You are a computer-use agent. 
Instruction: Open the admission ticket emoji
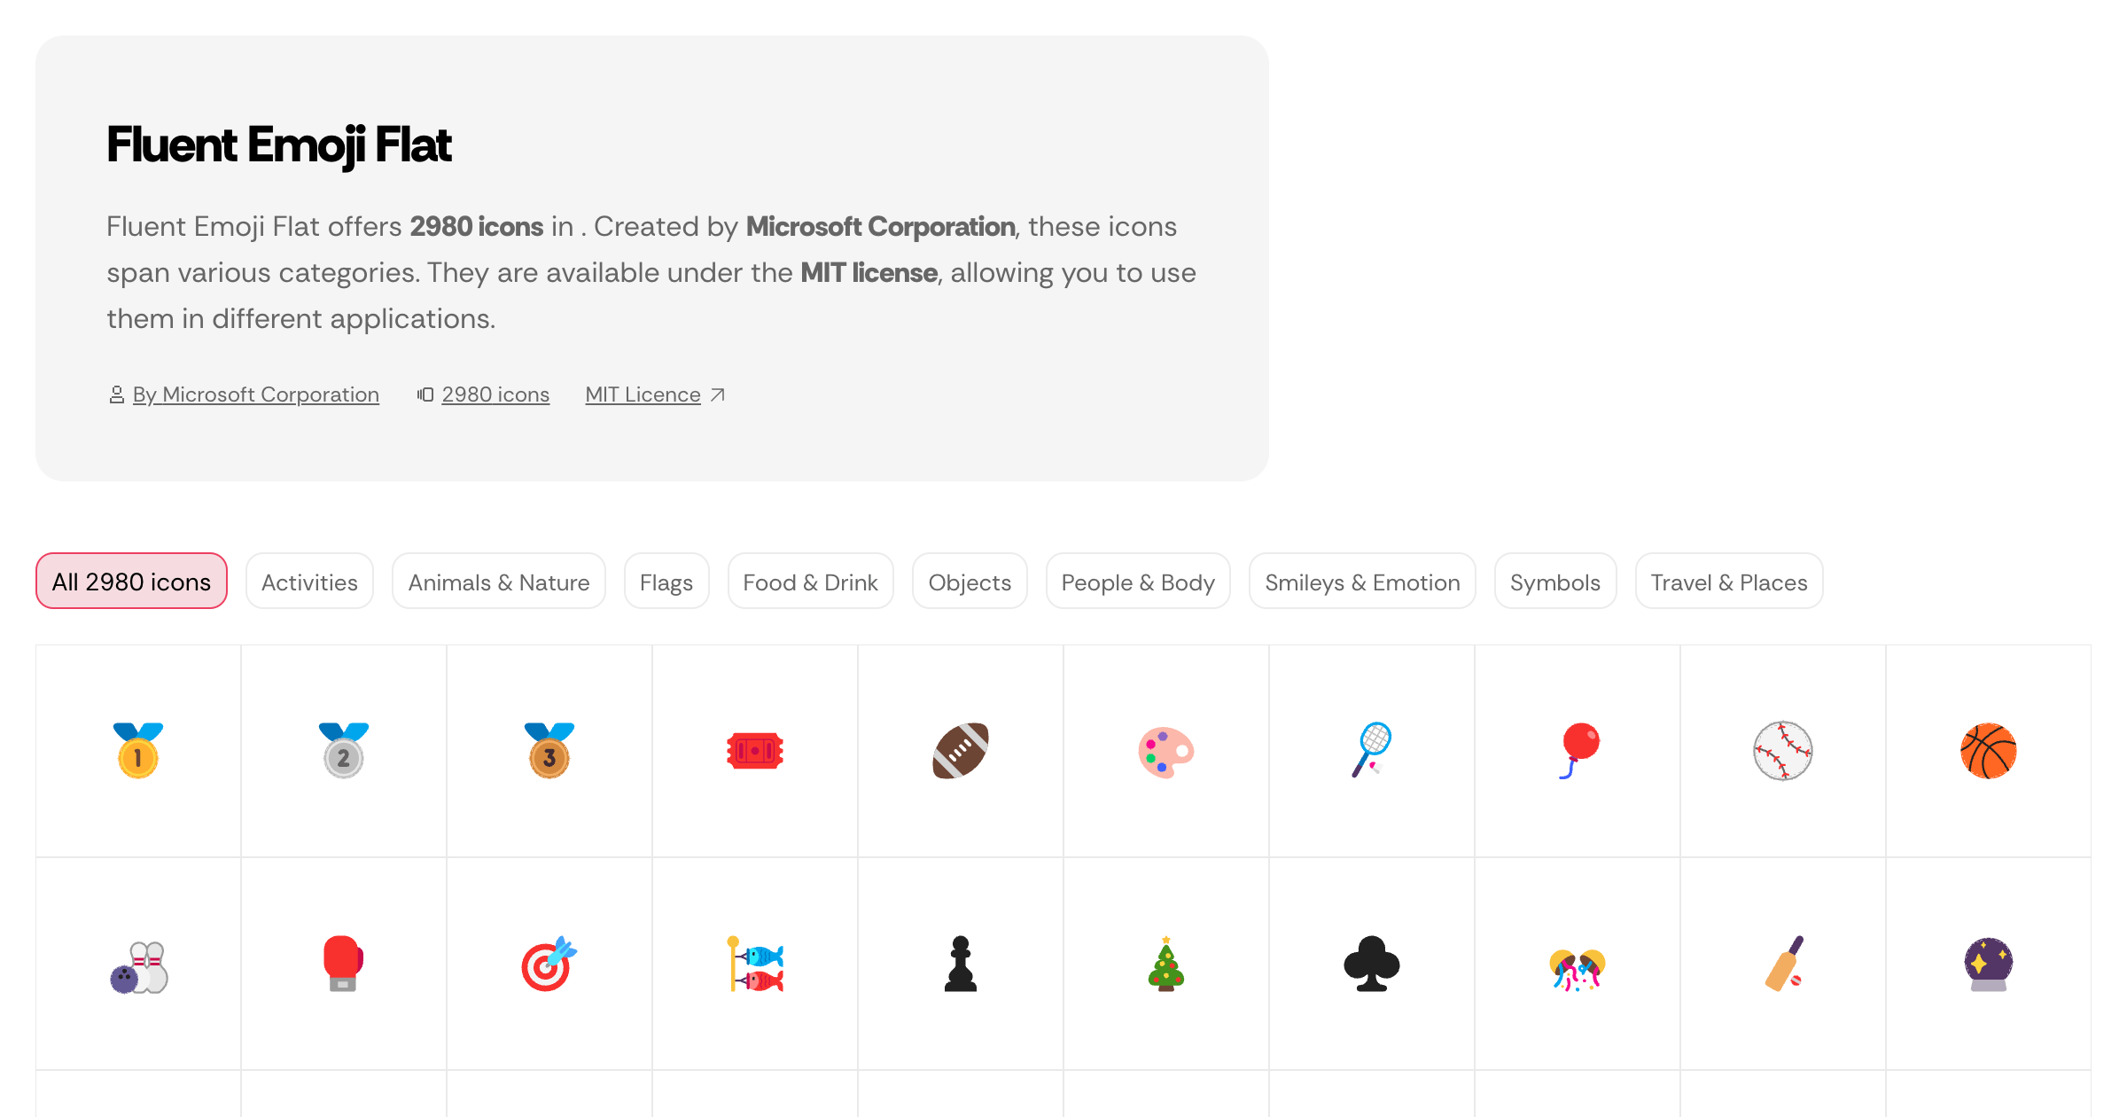click(755, 751)
